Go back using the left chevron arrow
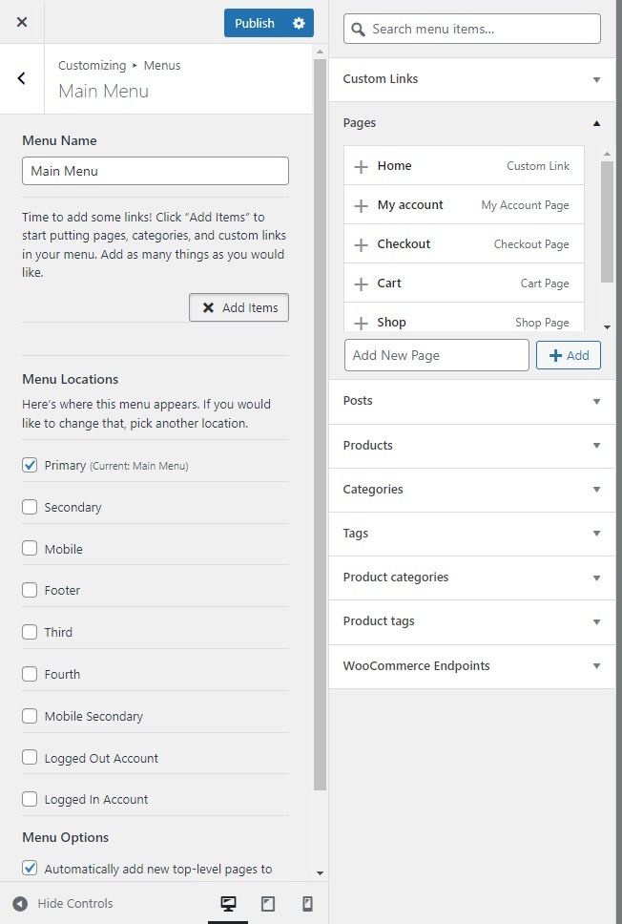Viewport: 622px width, 924px height. click(x=22, y=78)
